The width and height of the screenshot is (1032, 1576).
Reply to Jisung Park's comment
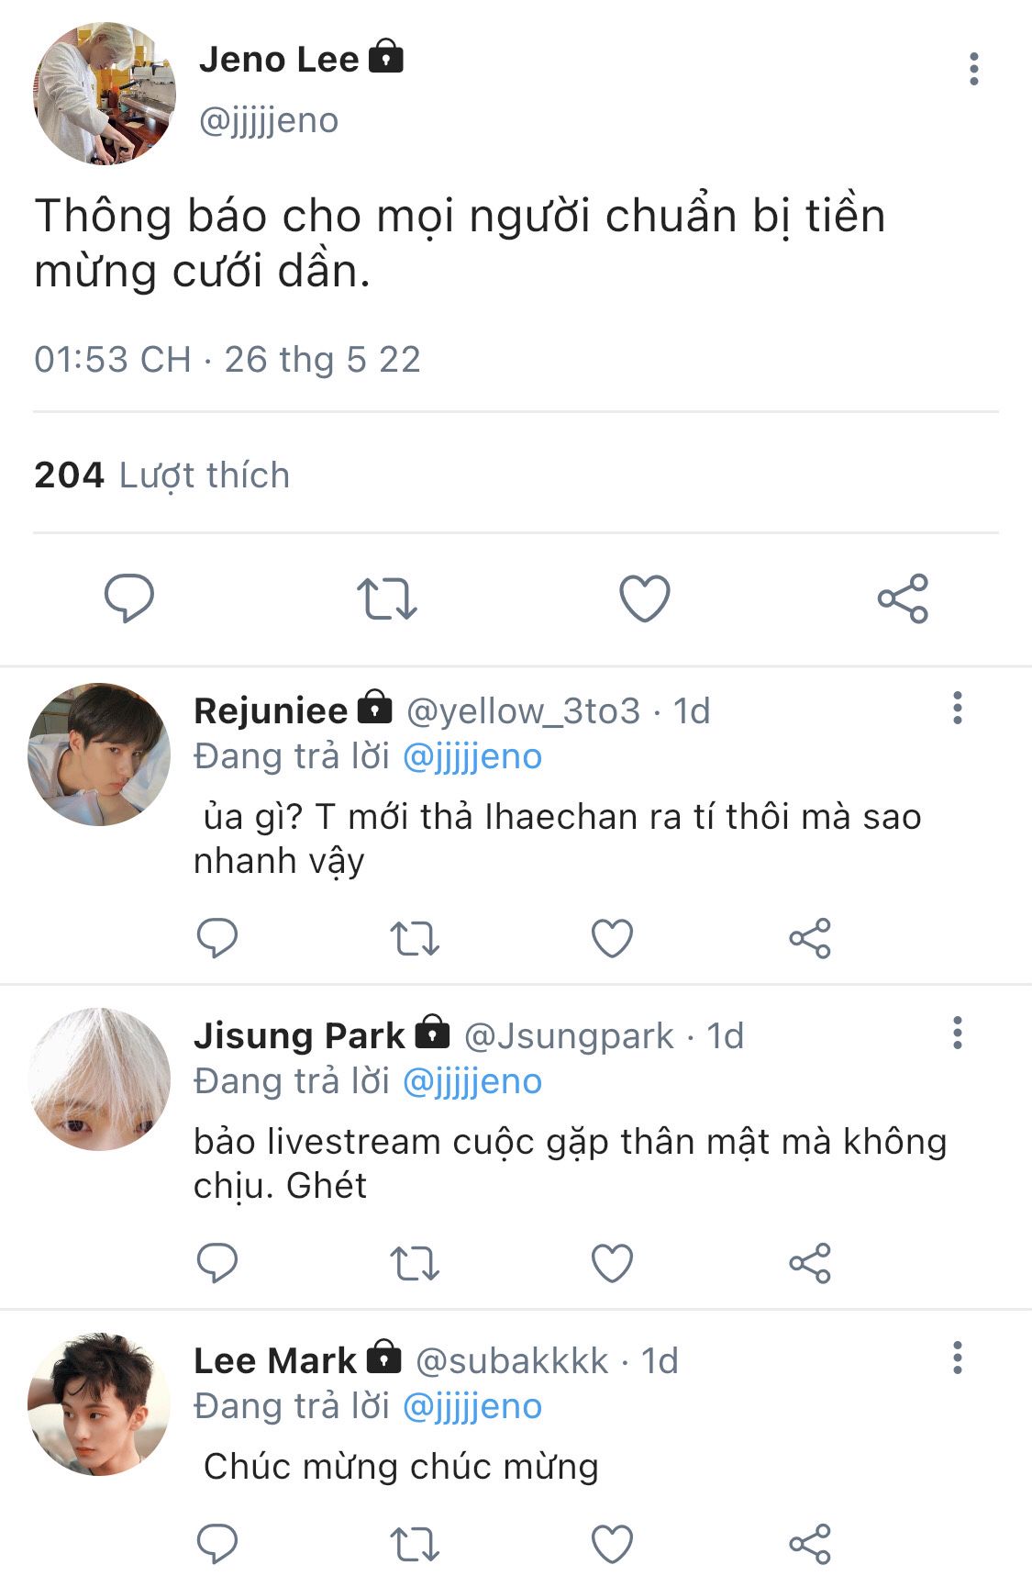(x=217, y=1263)
